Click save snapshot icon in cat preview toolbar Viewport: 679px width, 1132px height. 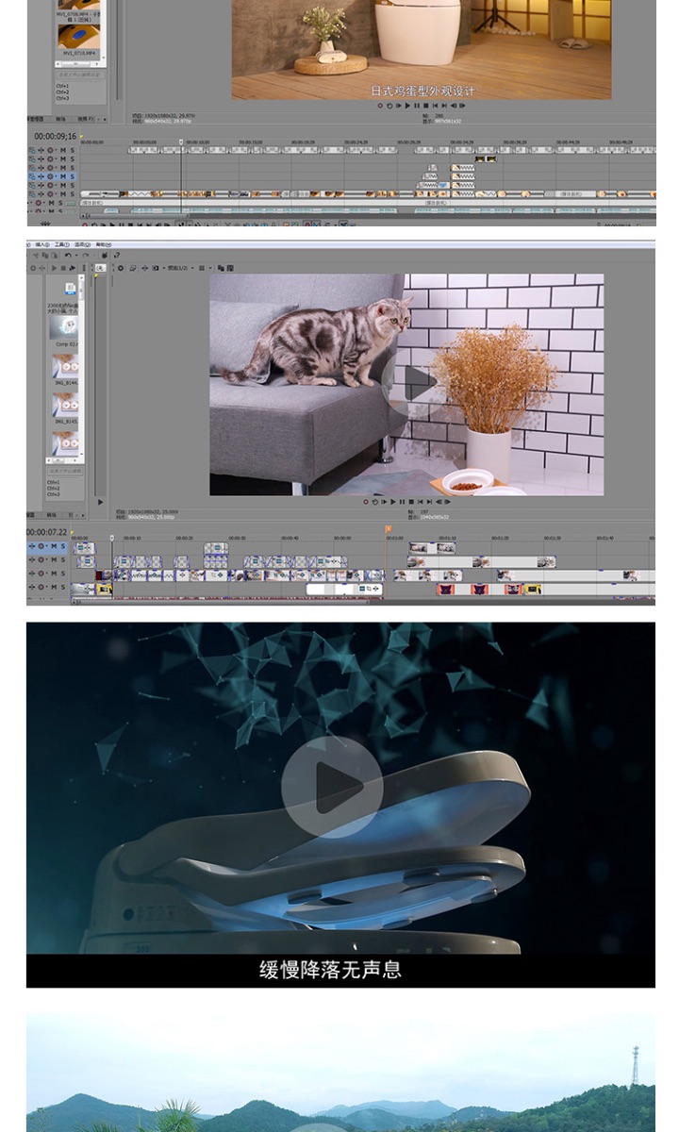pyautogui.click(x=231, y=268)
